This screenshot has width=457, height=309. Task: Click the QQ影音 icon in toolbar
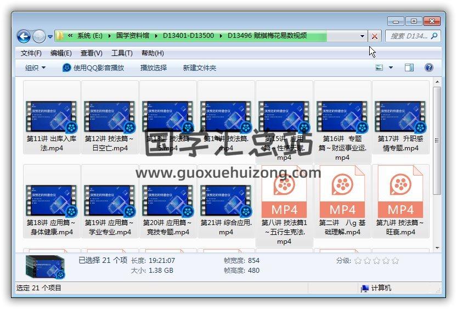coord(67,68)
